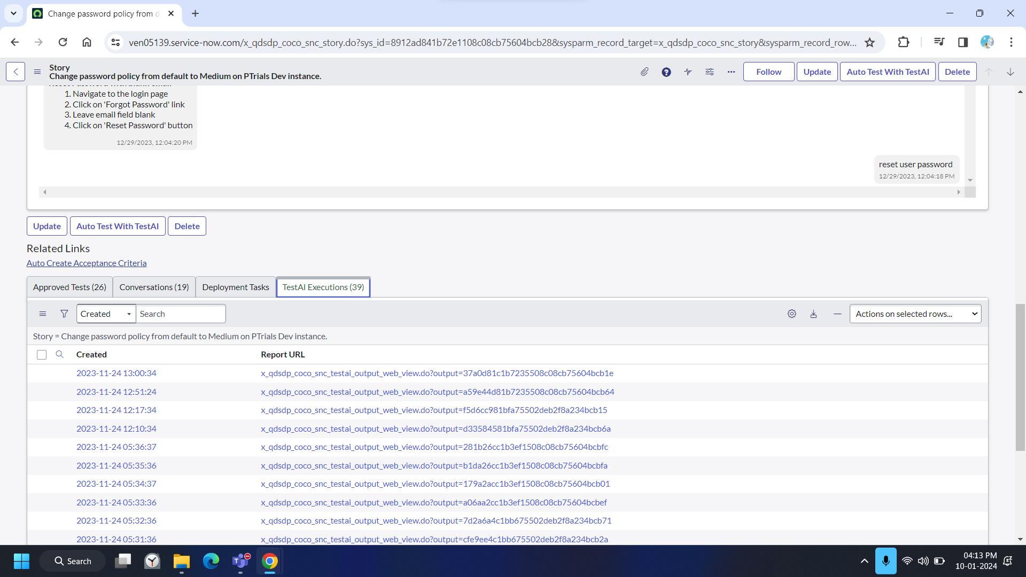The width and height of the screenshot is (1026, 577).
Task: Switch to the Conversations (19) tab
Action: 154,287
